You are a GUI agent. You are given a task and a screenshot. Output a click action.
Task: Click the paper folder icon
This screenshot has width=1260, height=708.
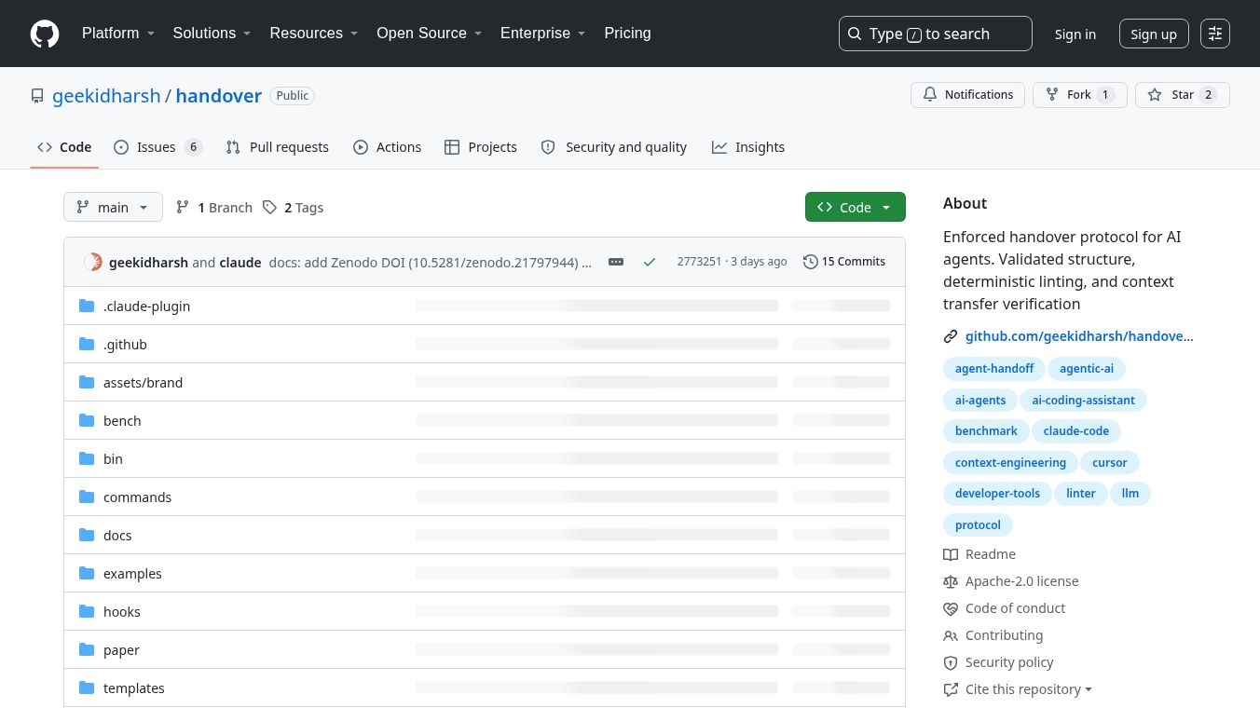tap(88, 649)
